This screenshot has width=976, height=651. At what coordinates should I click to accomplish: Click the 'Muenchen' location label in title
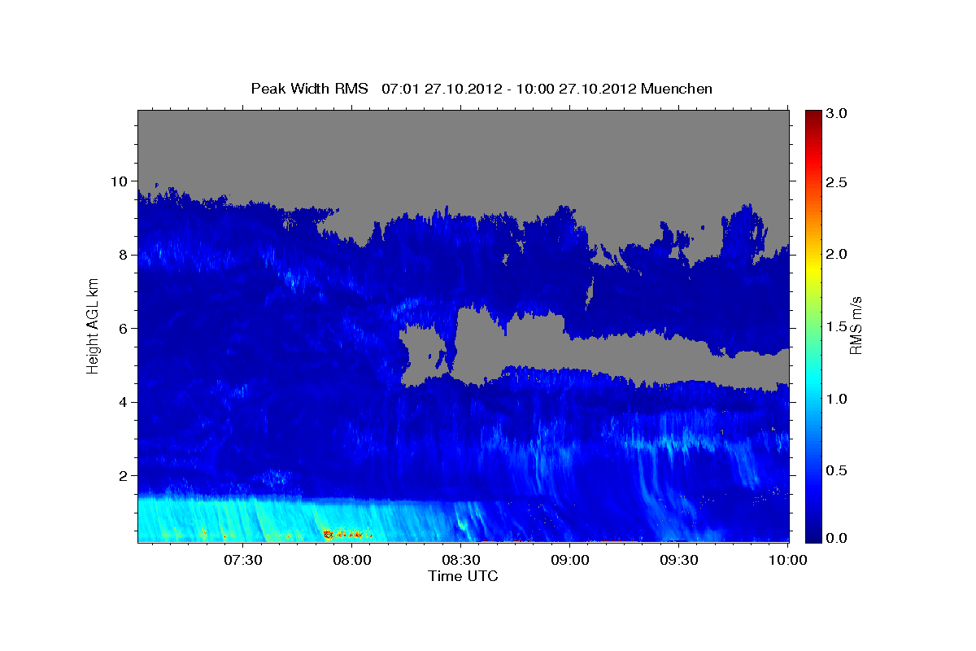pyautogui.click(x=677, y=89)
